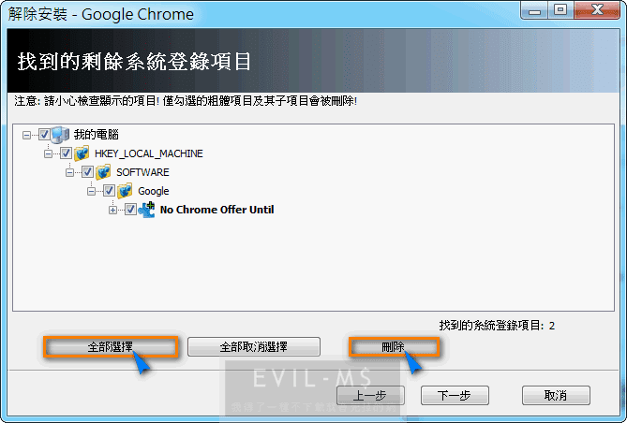
Task: Collapse the Google tree node
Action: (91, 191)
